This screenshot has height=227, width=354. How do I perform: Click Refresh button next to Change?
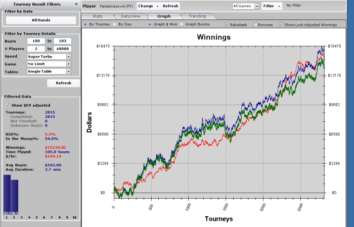tap(170, 6)
